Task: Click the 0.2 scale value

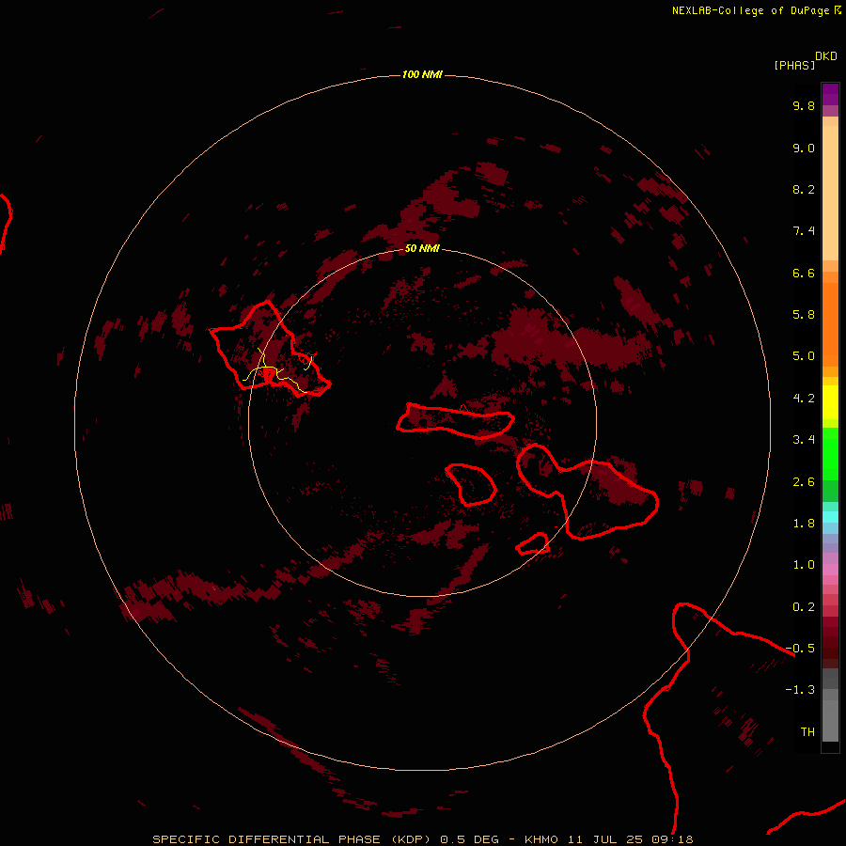Action: click(804, 607)
